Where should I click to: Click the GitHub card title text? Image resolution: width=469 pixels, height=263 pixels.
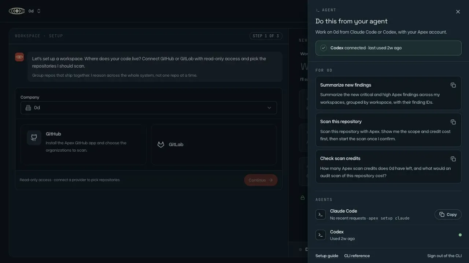pos(53,134)
